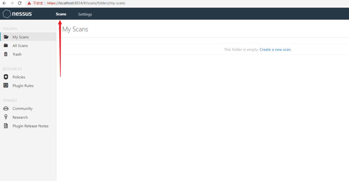
Task: Click the Trash bin icon
Action: [x=6, y=54]
